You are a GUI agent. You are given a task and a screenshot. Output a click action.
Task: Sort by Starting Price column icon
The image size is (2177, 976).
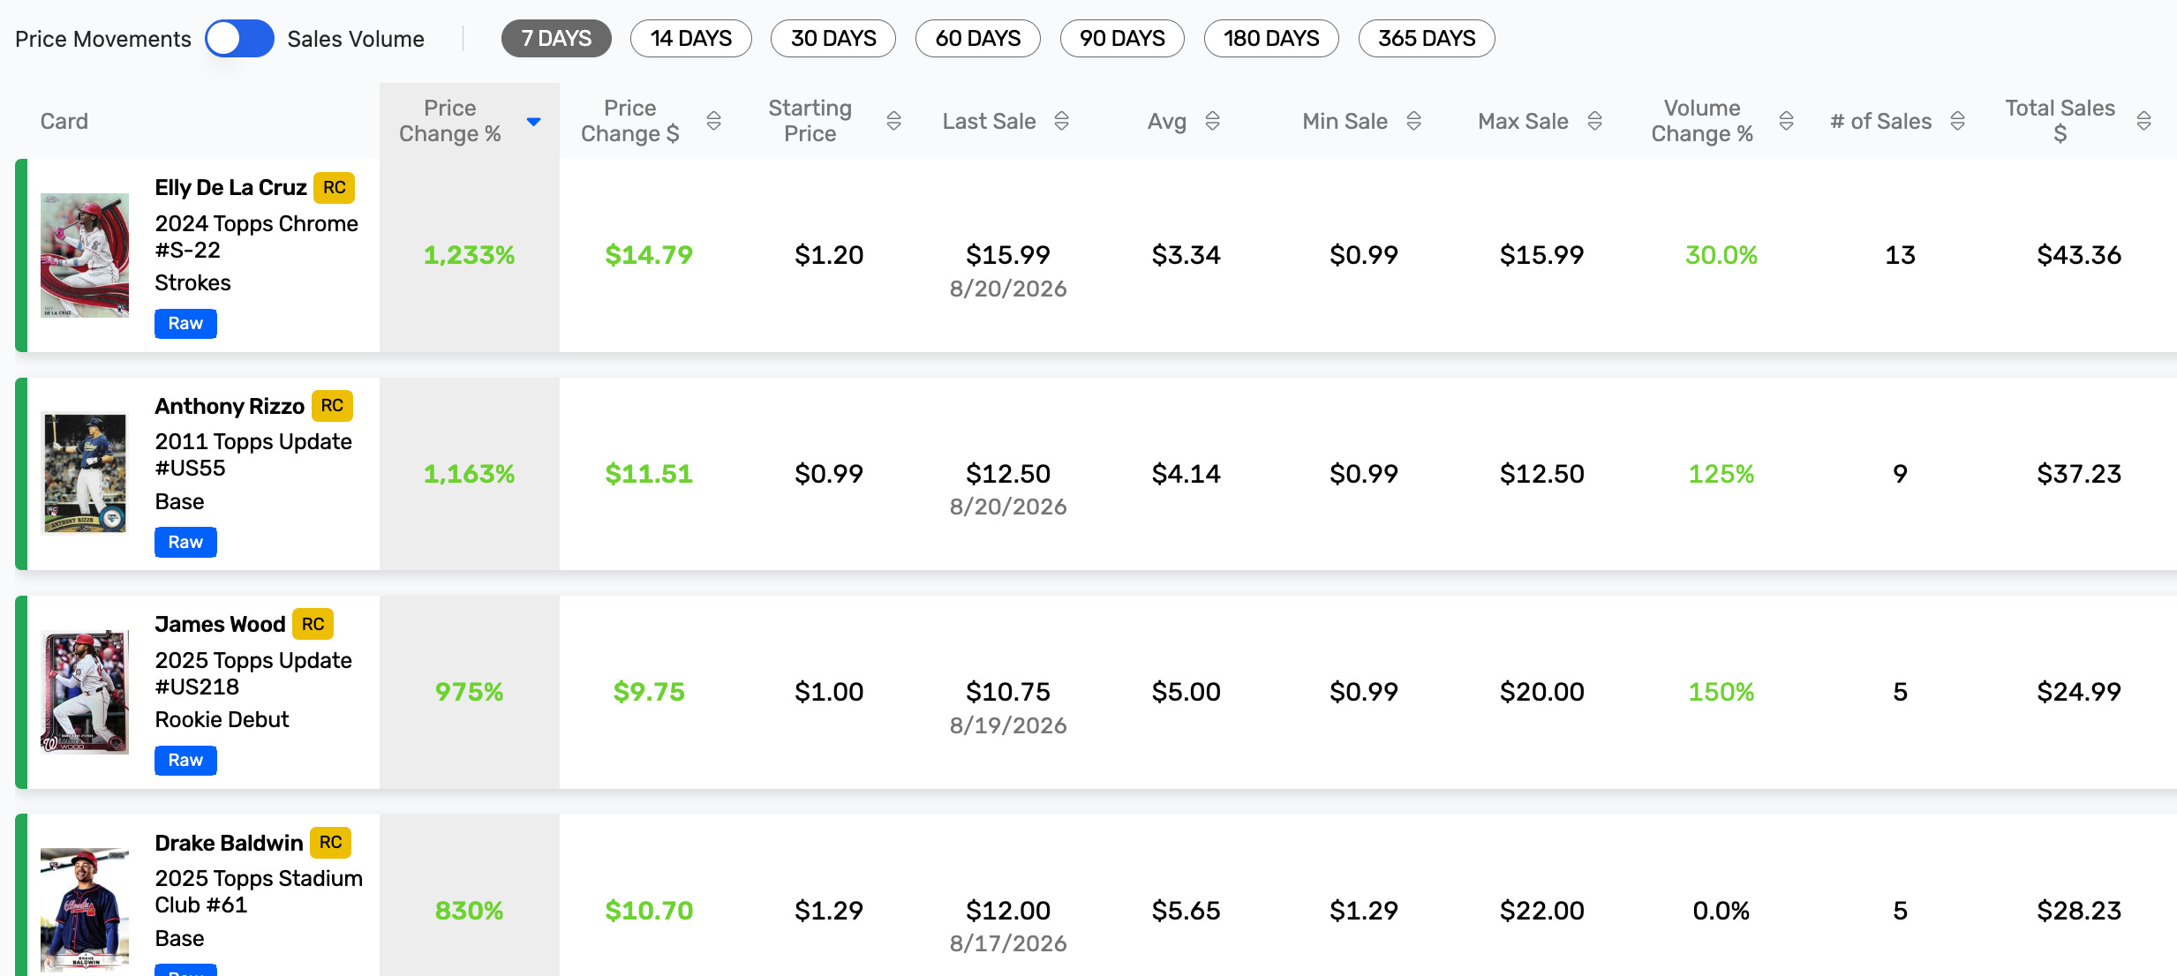[893, 121]
